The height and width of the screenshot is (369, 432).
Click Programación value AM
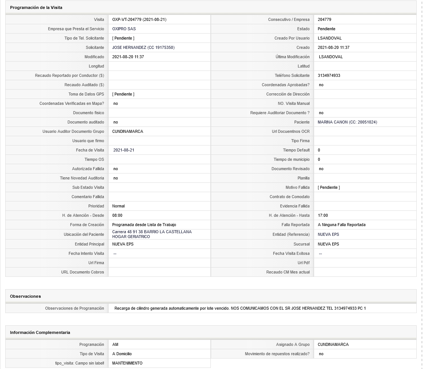[x=115, y=344]
